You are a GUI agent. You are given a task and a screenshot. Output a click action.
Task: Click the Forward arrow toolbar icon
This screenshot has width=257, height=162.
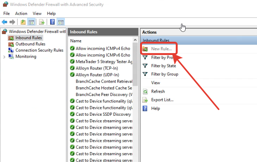coord(12,22)
